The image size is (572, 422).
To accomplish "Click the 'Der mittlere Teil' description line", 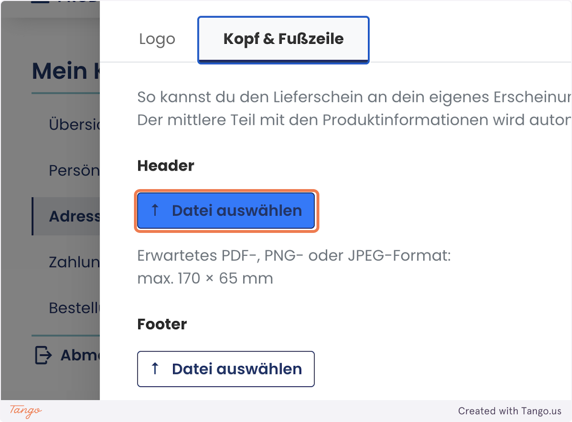I will click(355, 120).
